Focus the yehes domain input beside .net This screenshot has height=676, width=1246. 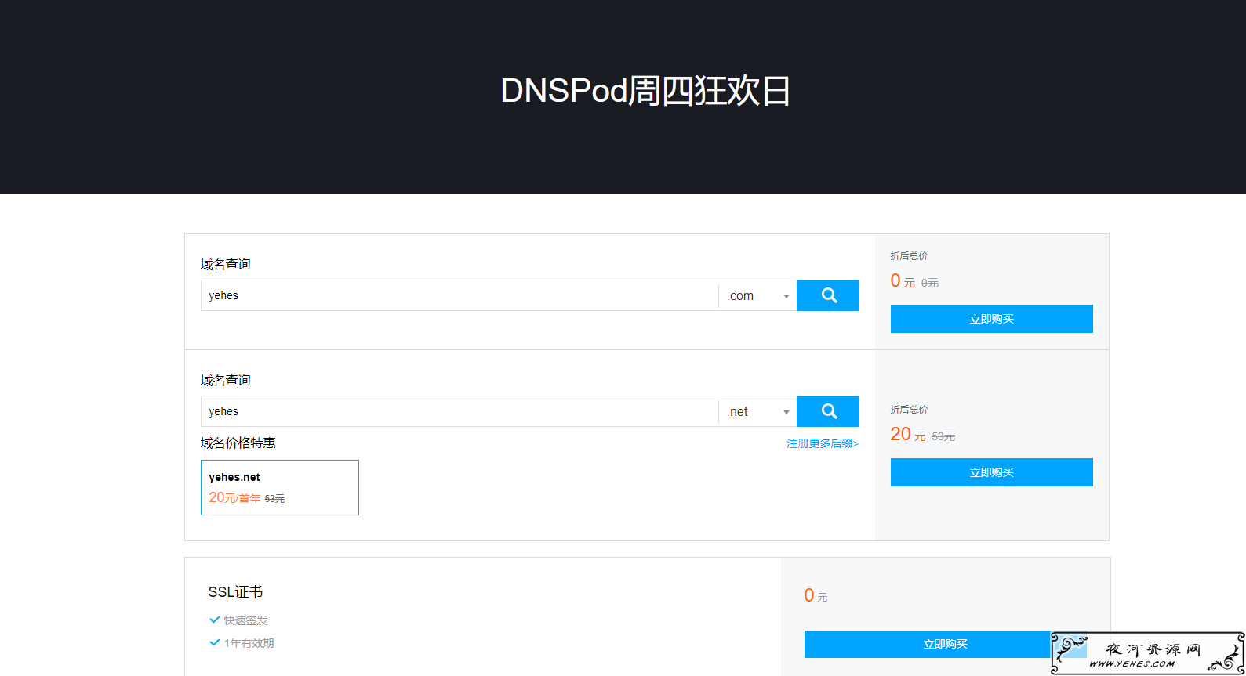point(460,411)
